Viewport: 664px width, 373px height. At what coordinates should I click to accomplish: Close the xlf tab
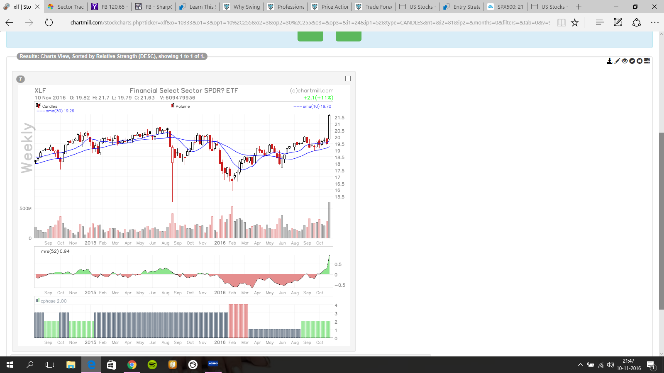click(37, 7)
